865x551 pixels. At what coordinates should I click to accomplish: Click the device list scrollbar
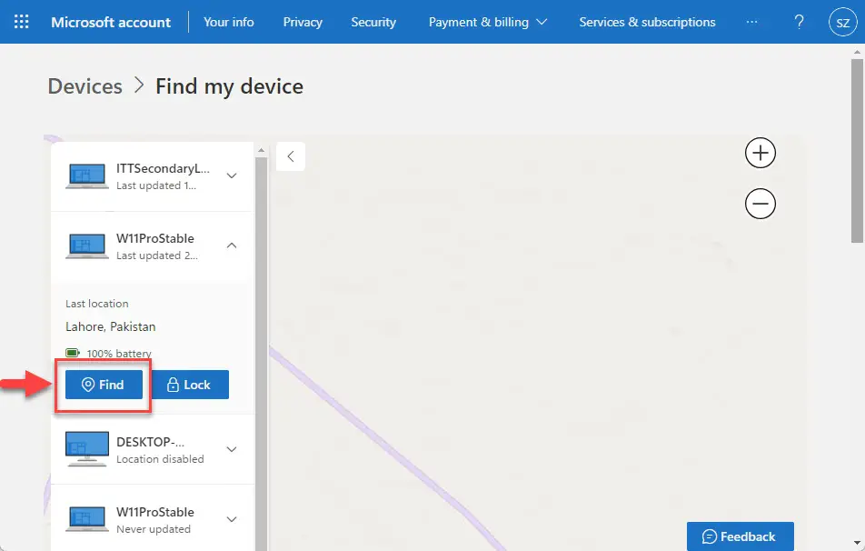[x=261, y=354]
